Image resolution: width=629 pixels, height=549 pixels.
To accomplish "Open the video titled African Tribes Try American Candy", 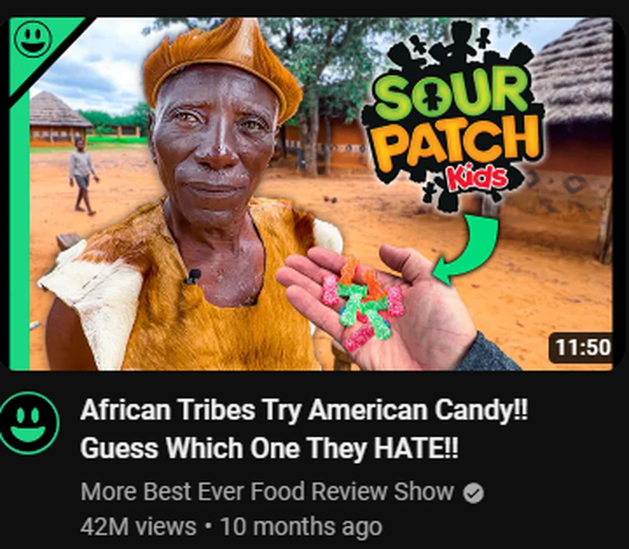I will pyautogui.click(x=304, y=428).
